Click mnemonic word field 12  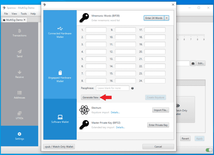(x=126, y=52)
